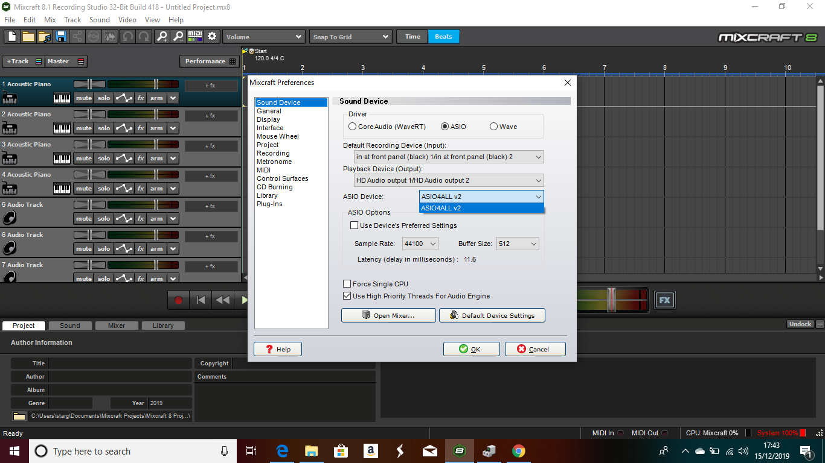825x463 pixels.
Task: Open the Sound menu in the menu bar
Action: [100, 20]
